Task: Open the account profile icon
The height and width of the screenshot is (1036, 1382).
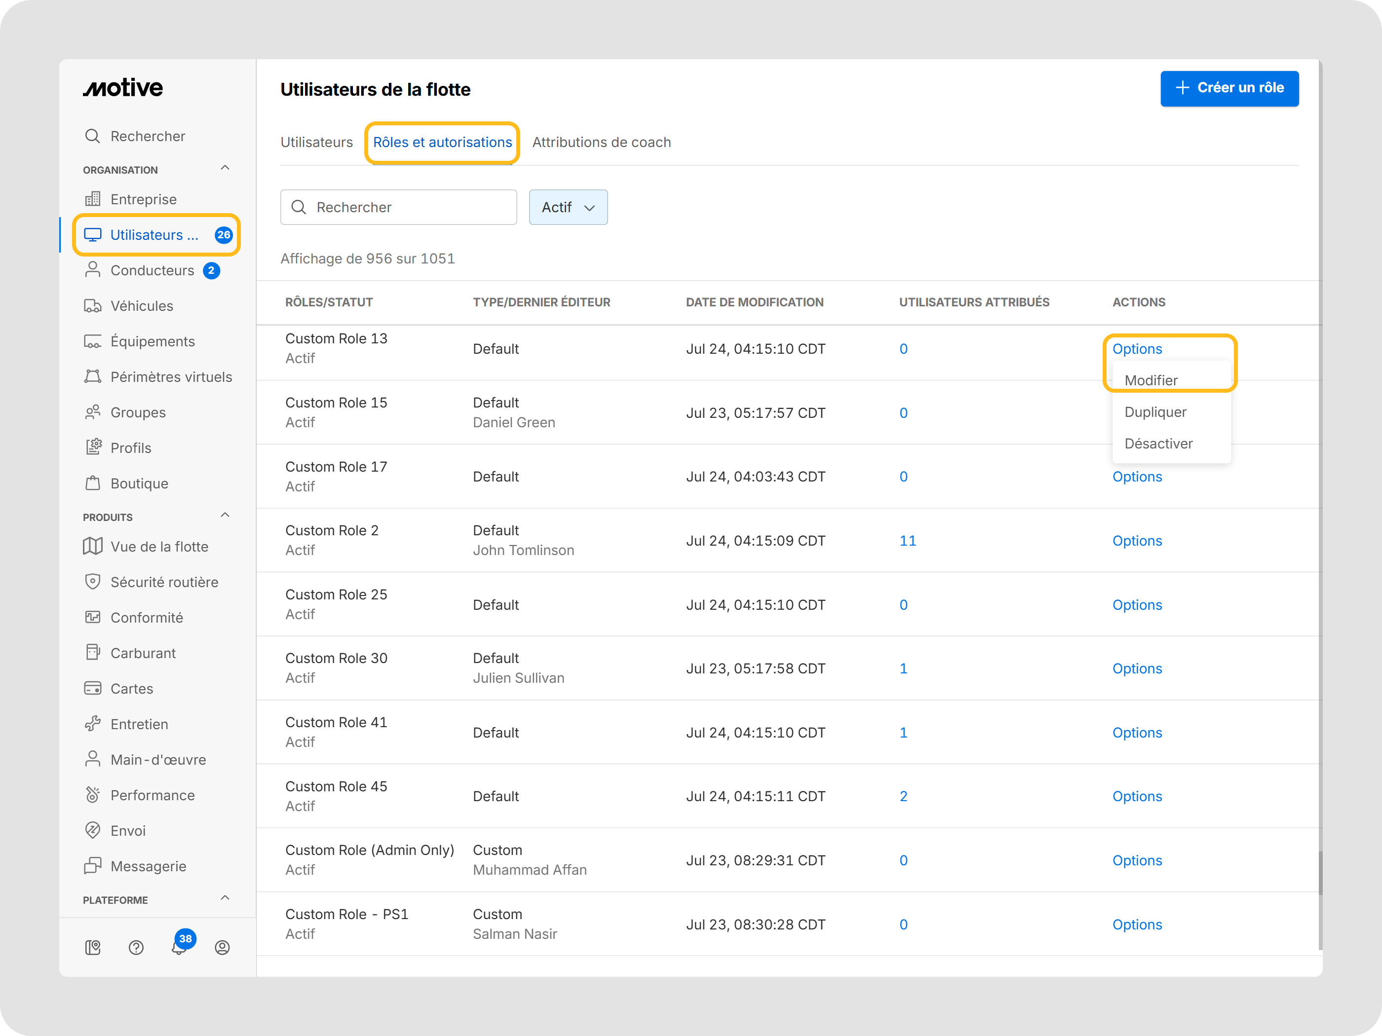Action: click(x=223, y=947)
